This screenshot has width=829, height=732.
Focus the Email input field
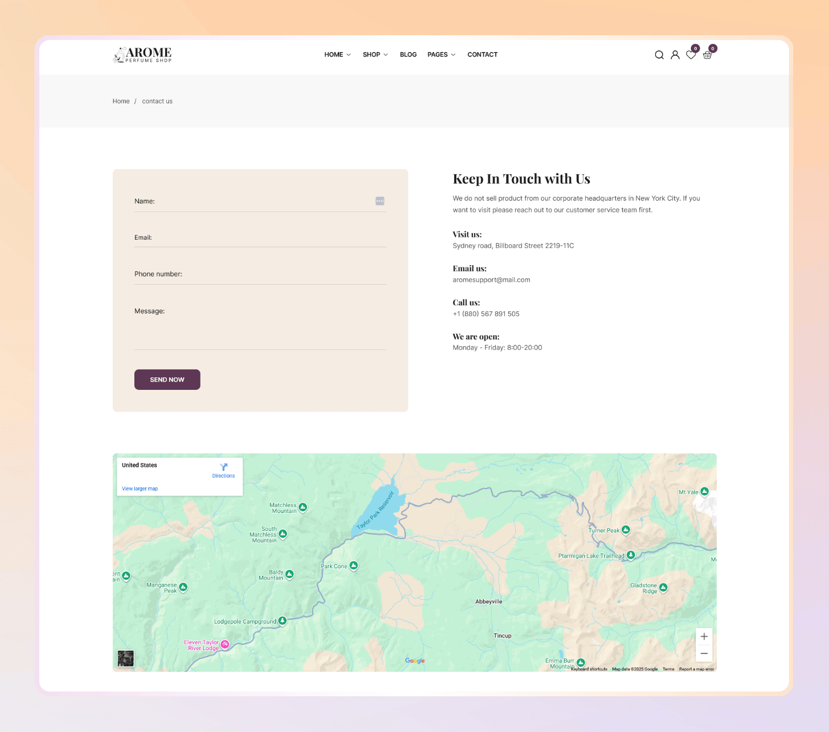tap(260, 237)
